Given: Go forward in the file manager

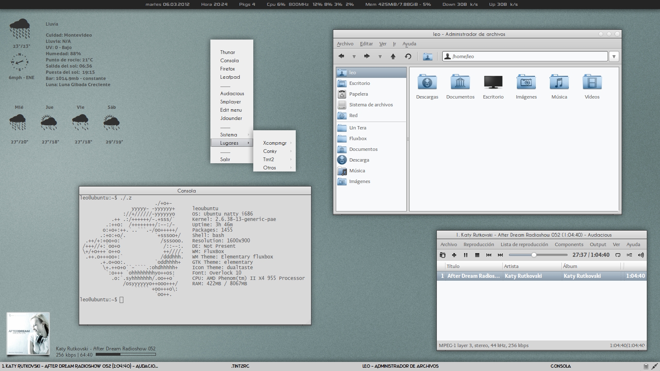Looking at the screenshot, I should pyautogui.click(x=367, y=56).
